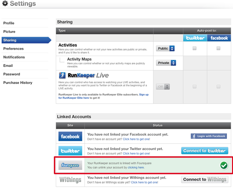Click the Facebook auto-post header logo
Image resolution: width=233 pixels, height=189 pixels.
(x=219, y=38)
